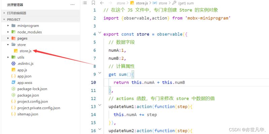Open store.js in the file tree
The image size is (269, 134).
[25, 51]
